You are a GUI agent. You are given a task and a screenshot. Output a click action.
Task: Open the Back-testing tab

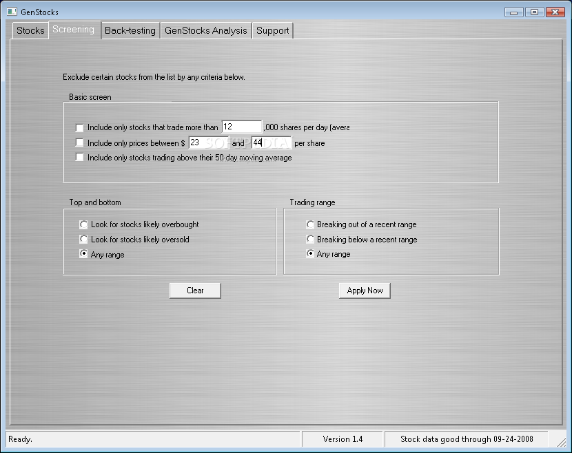(130, 30)
